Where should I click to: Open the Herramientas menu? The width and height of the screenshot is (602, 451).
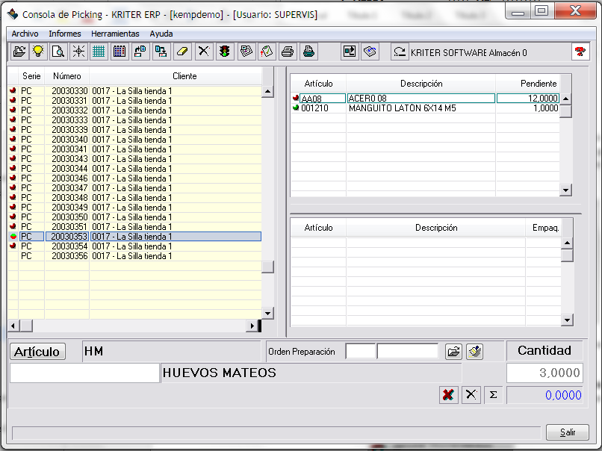click(x=115, y=34)
